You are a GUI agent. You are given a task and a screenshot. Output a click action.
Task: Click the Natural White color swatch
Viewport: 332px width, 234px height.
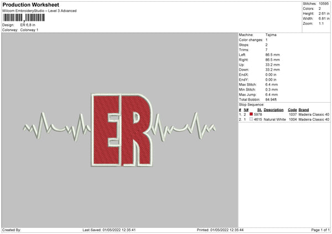click(x=251, y=119)
